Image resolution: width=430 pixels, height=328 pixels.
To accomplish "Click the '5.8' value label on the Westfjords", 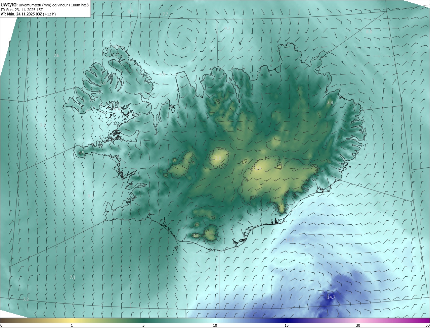I will pyautogui.click(x=102, y=83).
